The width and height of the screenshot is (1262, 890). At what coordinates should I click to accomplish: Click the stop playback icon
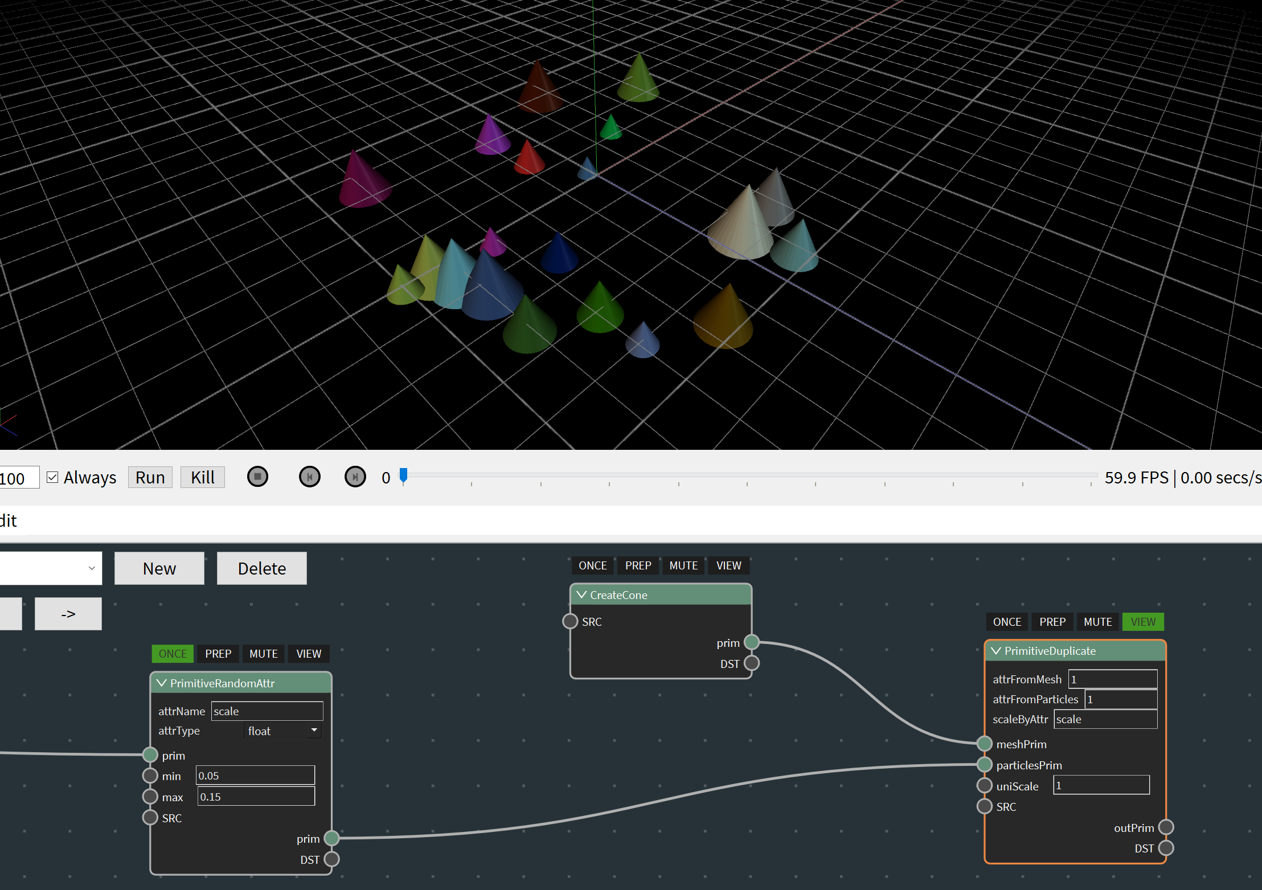257,477
